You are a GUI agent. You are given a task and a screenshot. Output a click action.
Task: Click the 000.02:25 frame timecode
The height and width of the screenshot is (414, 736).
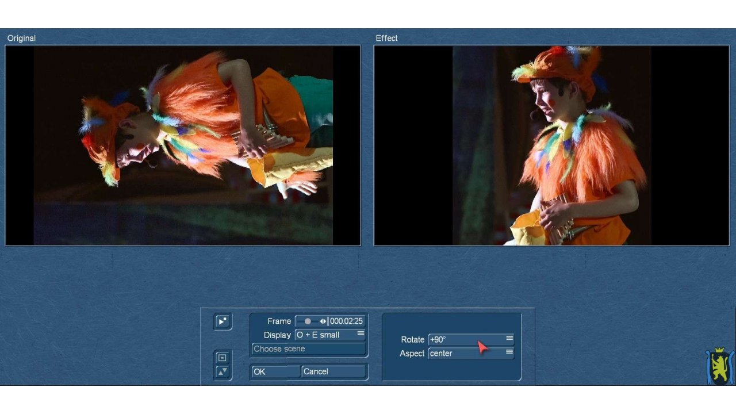pyautogui.click(x=346, y=321)
